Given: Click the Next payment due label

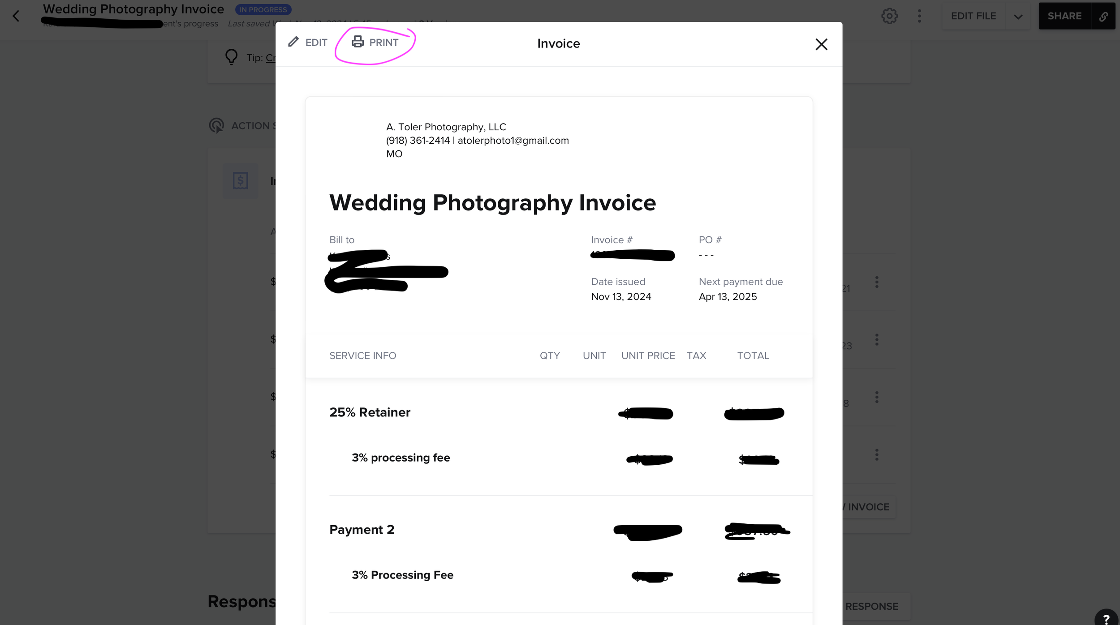Looking at the screenshot, I should [x=741, y=282].
